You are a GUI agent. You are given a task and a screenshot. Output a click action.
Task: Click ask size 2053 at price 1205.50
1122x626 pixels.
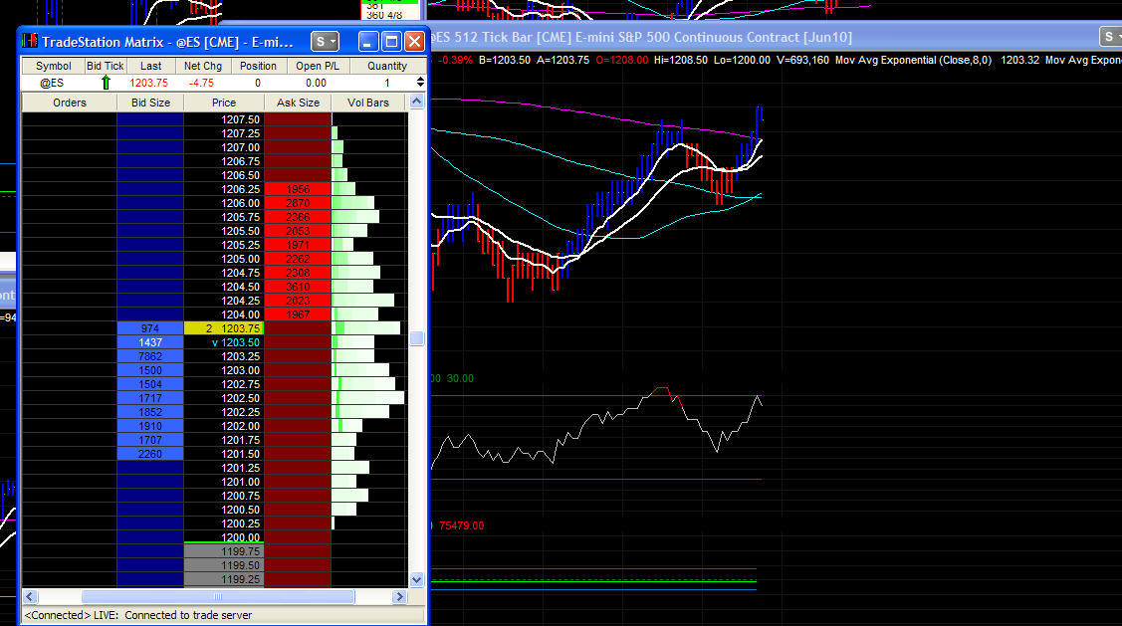pyautogui.click(x=298, y=231)
